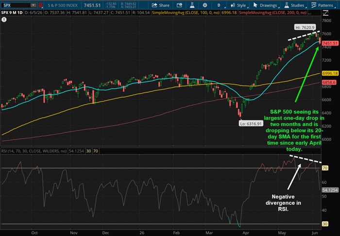Image resolution: width=340 pixels, height=236 pixels.
Task: Open chart settings gear icon
Action: pyautogui.click(x=204, y=5)
